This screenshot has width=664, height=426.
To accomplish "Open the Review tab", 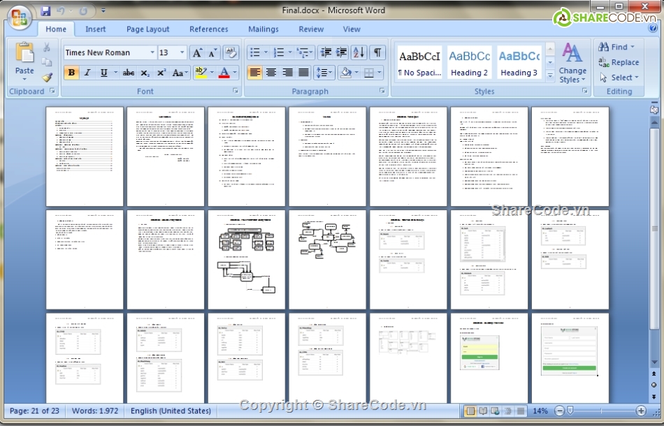I will pos(311,29).
